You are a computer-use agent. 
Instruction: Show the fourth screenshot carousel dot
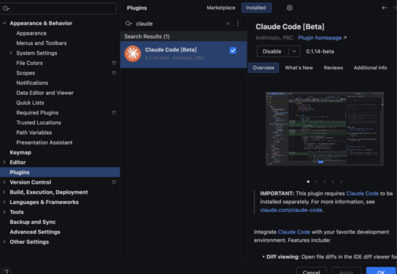point(333,182)
